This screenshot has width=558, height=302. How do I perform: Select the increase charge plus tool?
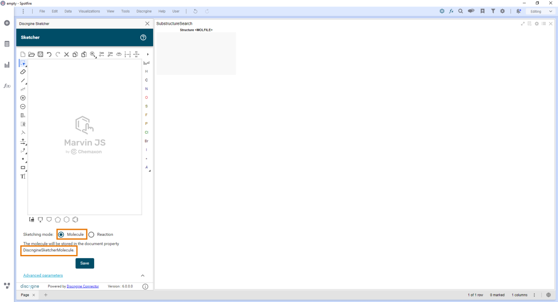(x=23, y=98)
